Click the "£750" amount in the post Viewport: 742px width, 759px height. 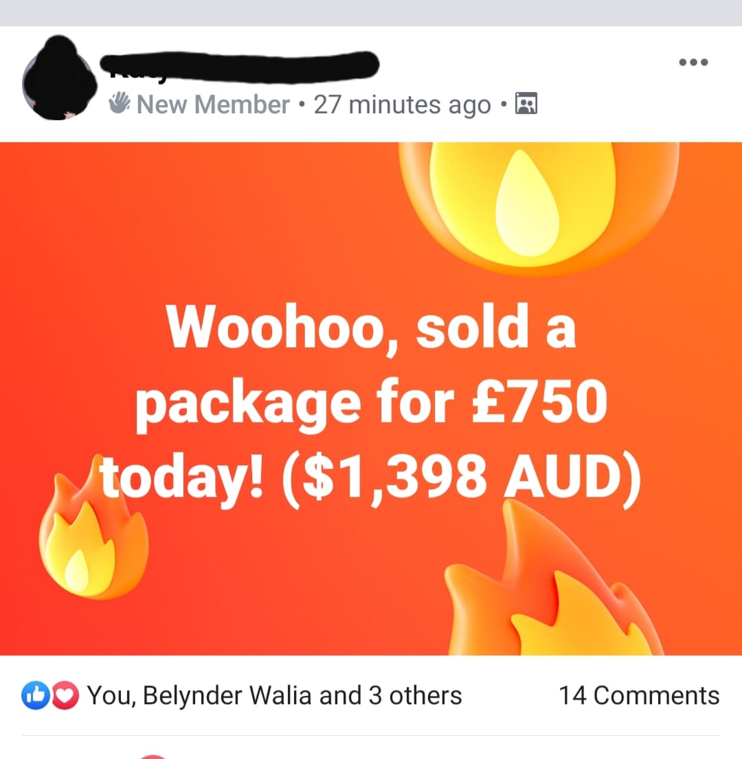(x=539, y=401)
